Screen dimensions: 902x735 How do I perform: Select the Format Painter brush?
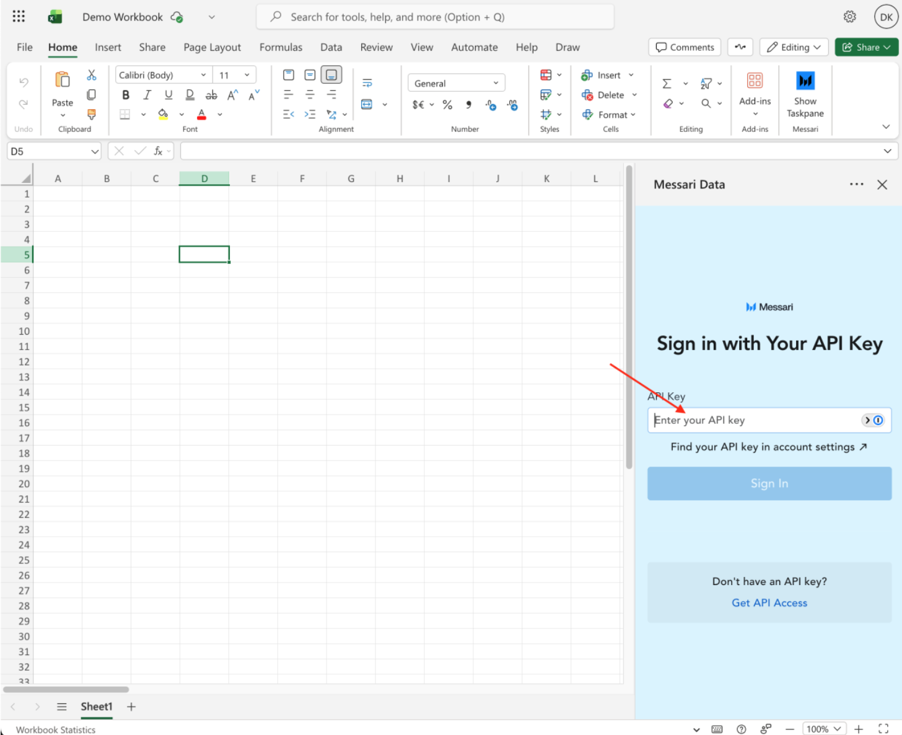pos(92,114)
